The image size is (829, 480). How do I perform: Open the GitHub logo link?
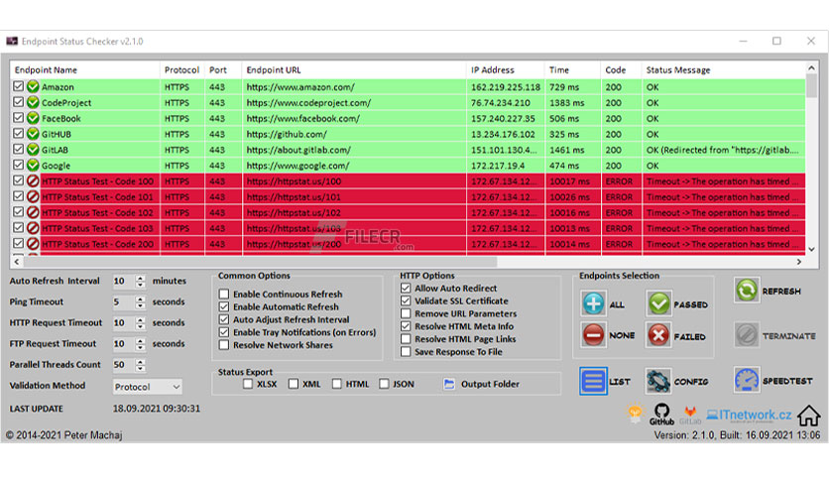click(x=661, y=414)
